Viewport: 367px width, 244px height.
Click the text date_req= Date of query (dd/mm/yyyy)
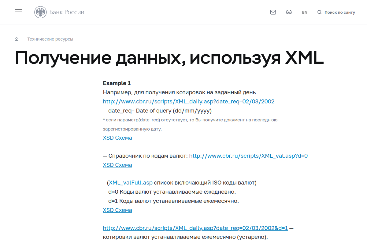(160, 111)
